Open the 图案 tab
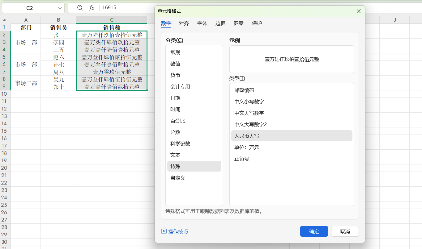 (238, 23)
